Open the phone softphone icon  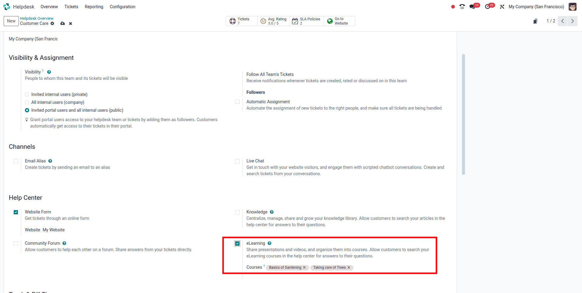(x=462, y=6)
